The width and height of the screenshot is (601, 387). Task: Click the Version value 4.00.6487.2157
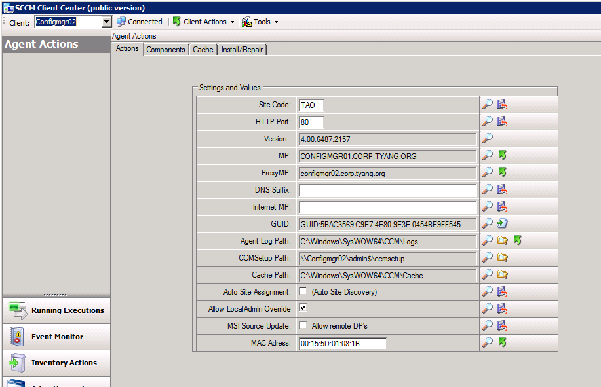coord(387,139)
